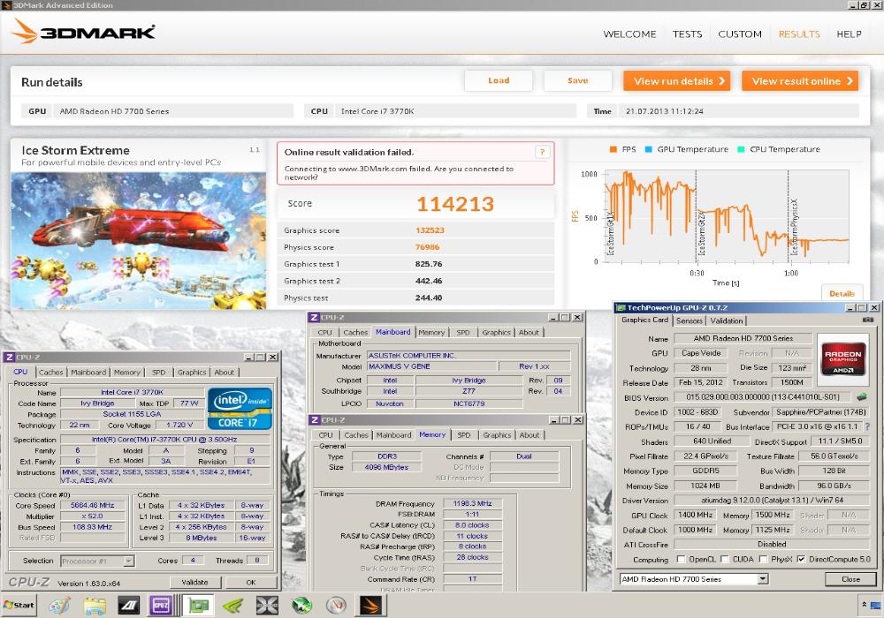Click the DRAM Frequency 1198.3 MHz field
This screenshot has height=618, width=884.
472,504
